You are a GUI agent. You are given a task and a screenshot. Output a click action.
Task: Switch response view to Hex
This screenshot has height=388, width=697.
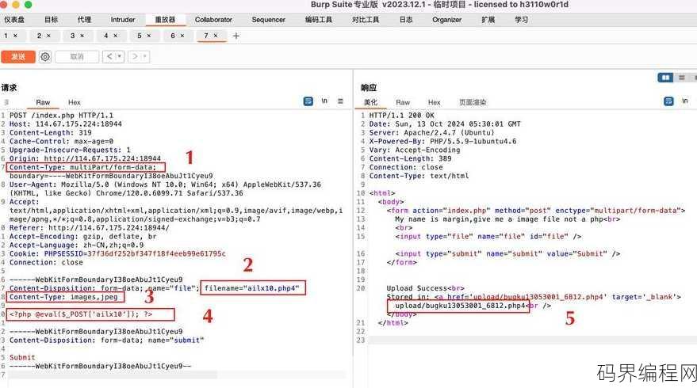(435, 102)
